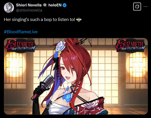
Task: Click the white rose hair ornament
Action: tap(61, 46)
